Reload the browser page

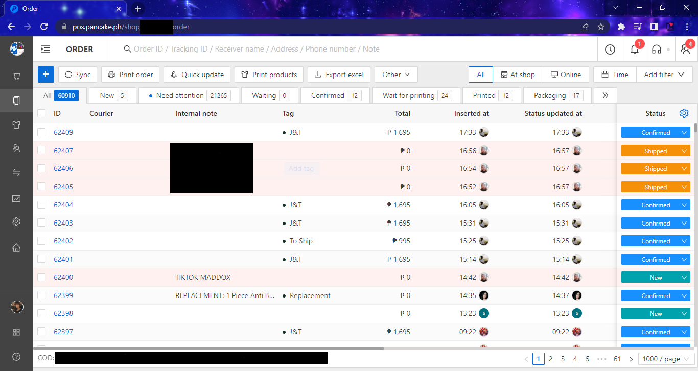44,27
